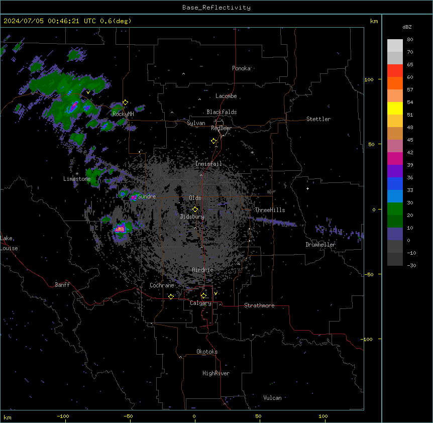Image resolution: width=433 pixels, height=423 pixels.
Task: Click the yellow diamond marker beside RockyMH
Action: [x=125, y=102]
